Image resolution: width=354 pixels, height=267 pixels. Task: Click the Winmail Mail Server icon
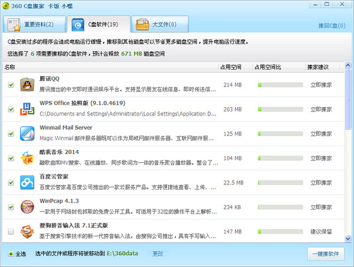27,134
